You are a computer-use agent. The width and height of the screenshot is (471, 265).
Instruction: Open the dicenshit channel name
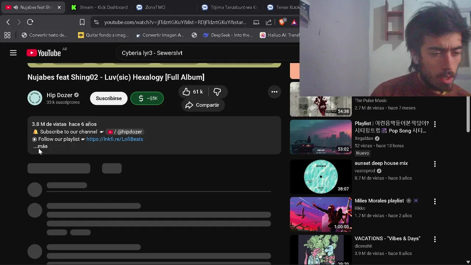(364, 246)
